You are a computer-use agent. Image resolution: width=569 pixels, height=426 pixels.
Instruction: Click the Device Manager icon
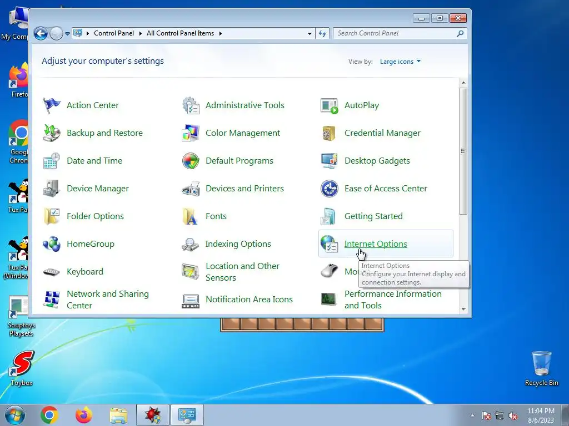tap(51, 189)
